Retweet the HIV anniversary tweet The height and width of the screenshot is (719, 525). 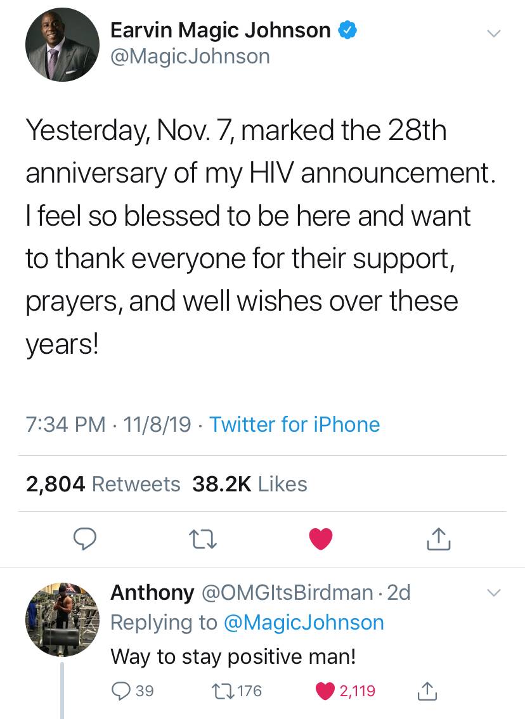point(204,539)
